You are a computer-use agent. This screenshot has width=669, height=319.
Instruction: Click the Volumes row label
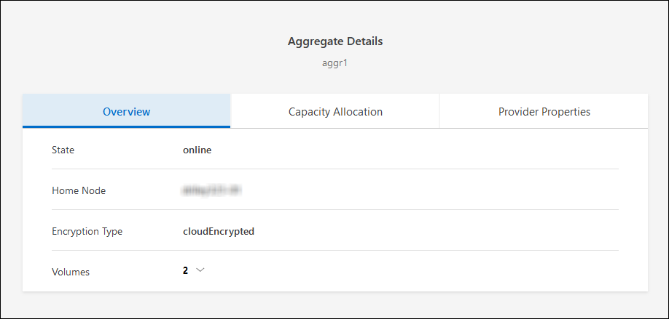(71, 272)
